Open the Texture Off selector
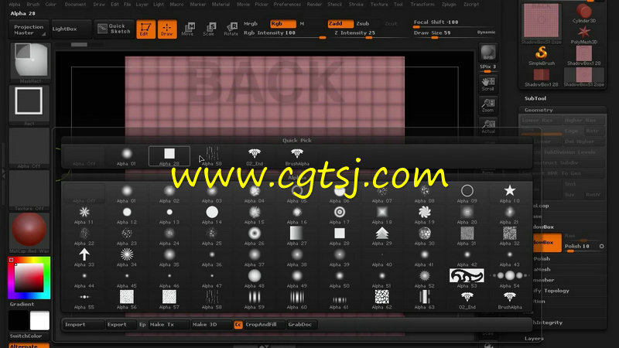 pyautogui.click(x=29, y=190)
